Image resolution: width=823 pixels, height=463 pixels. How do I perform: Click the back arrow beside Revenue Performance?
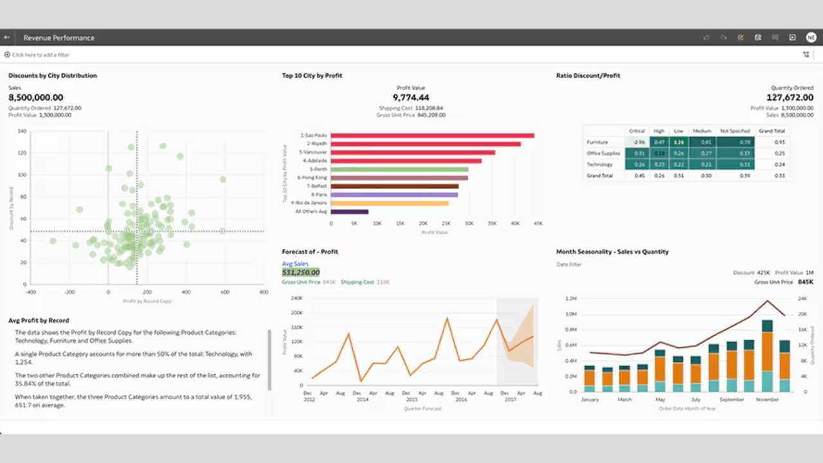tap(7, 37)
